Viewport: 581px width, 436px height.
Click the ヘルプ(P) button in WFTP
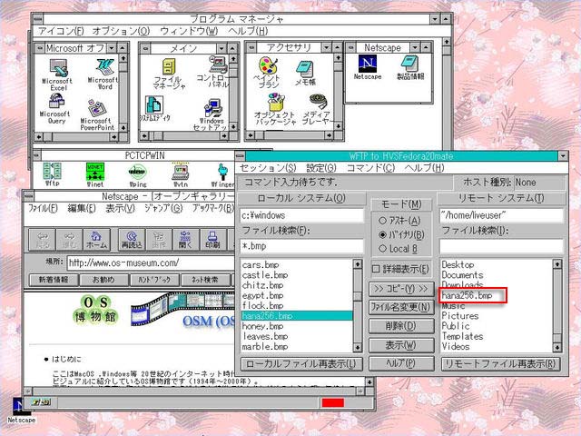tap(401, 363)
